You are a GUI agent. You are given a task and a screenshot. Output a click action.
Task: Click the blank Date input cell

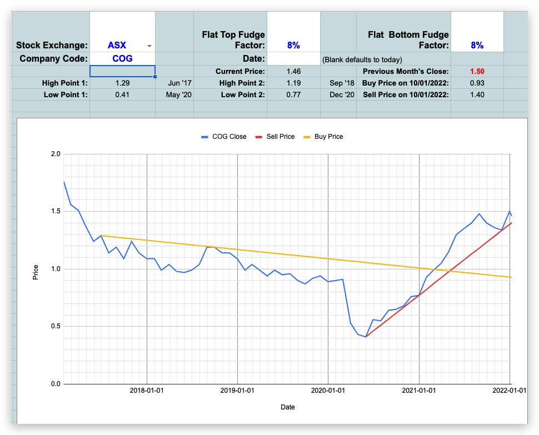[293, 59]
